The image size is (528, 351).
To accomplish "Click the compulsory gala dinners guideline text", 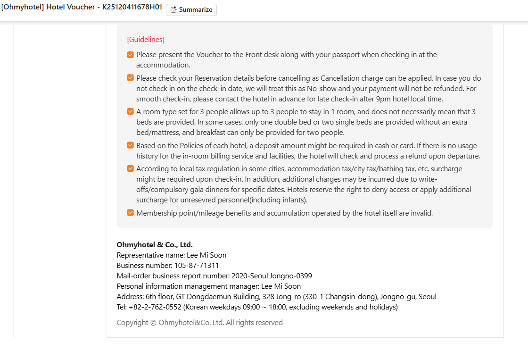I will point(304,190).
